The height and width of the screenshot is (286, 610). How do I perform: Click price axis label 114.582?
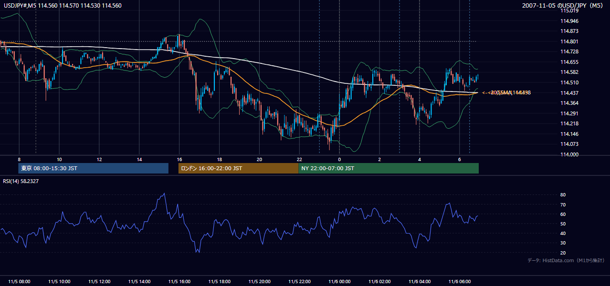(x=569, y=72)
